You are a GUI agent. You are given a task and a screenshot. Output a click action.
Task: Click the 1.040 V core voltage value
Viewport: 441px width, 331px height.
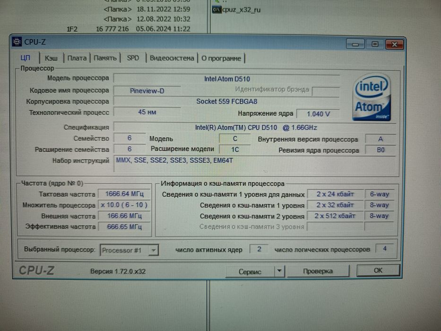point(318,114)
